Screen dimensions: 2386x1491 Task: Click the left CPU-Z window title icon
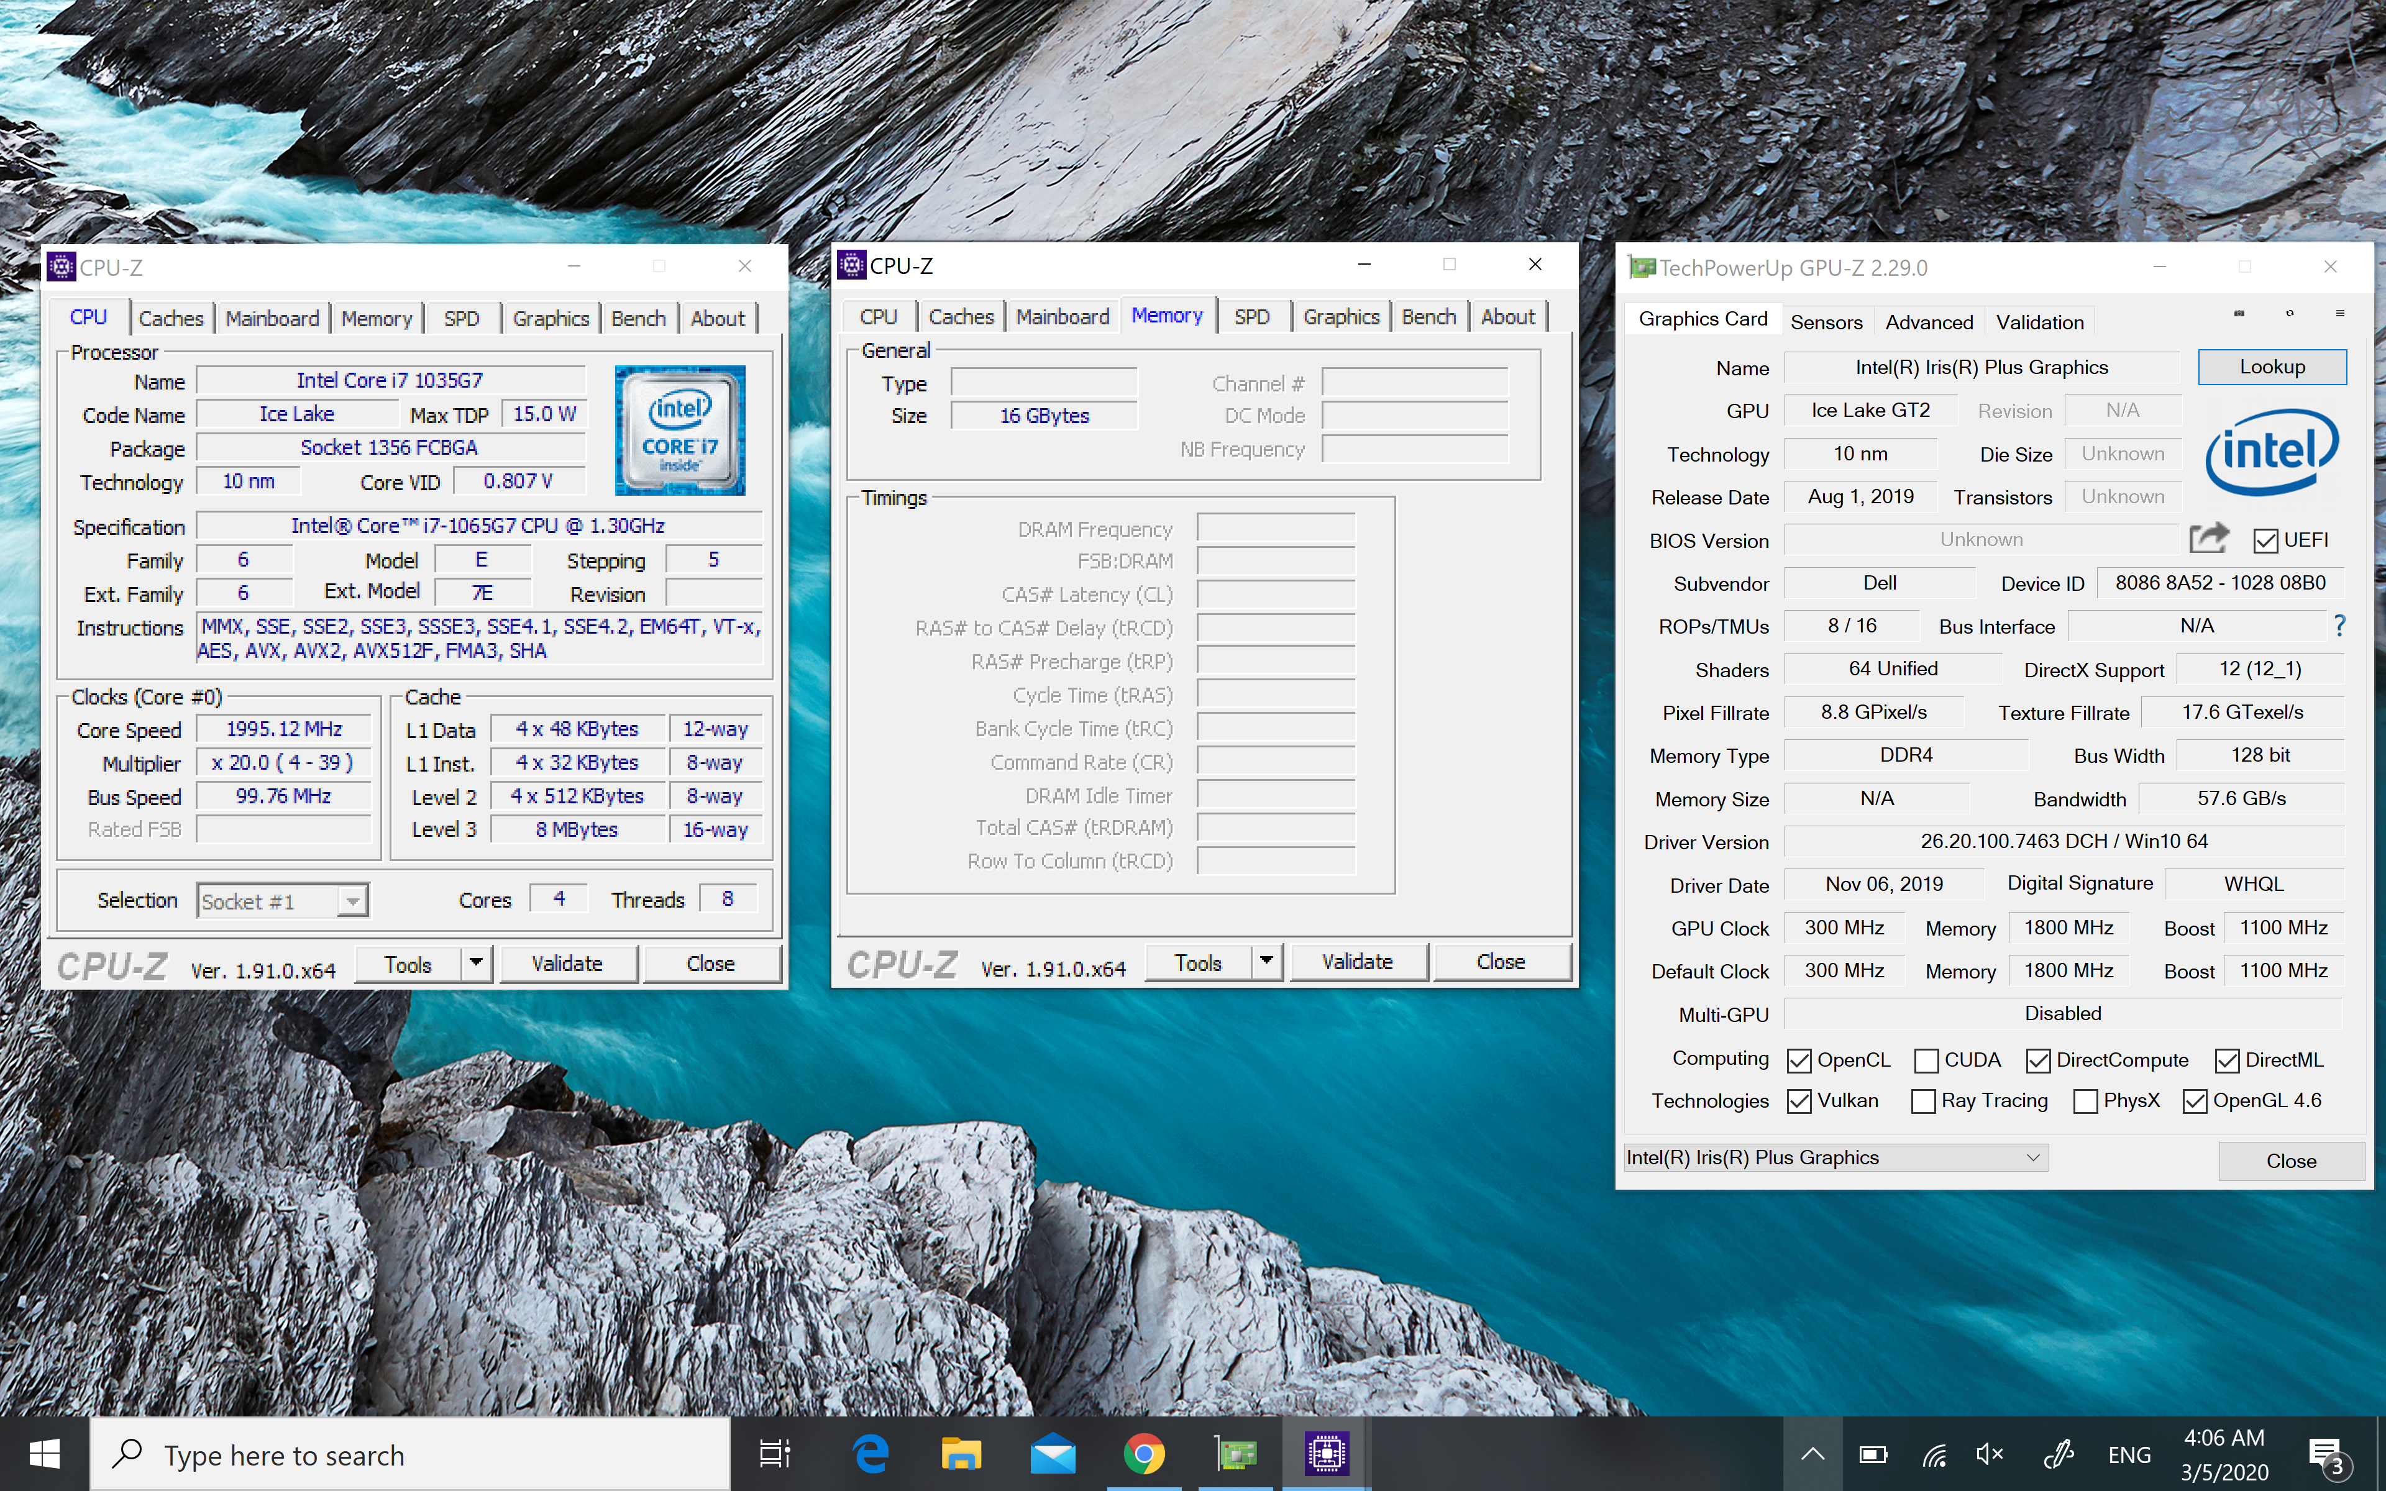[x=61, y=267]
